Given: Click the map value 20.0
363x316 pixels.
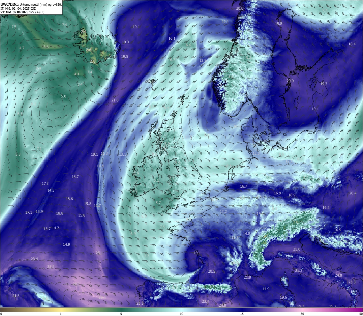Looking at the screenshot, I should pyautogui.click(x=240, y=9).
